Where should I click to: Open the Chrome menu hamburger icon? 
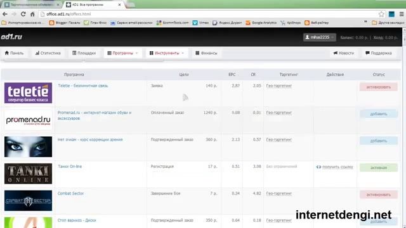click(x=402, y=14)
